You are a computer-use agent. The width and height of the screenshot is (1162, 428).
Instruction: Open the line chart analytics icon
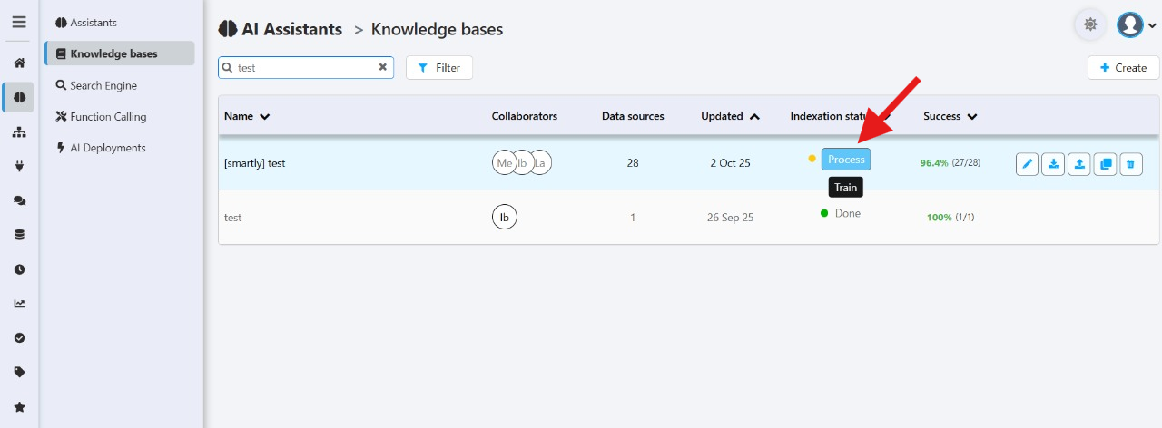click(x=19, y=304)
